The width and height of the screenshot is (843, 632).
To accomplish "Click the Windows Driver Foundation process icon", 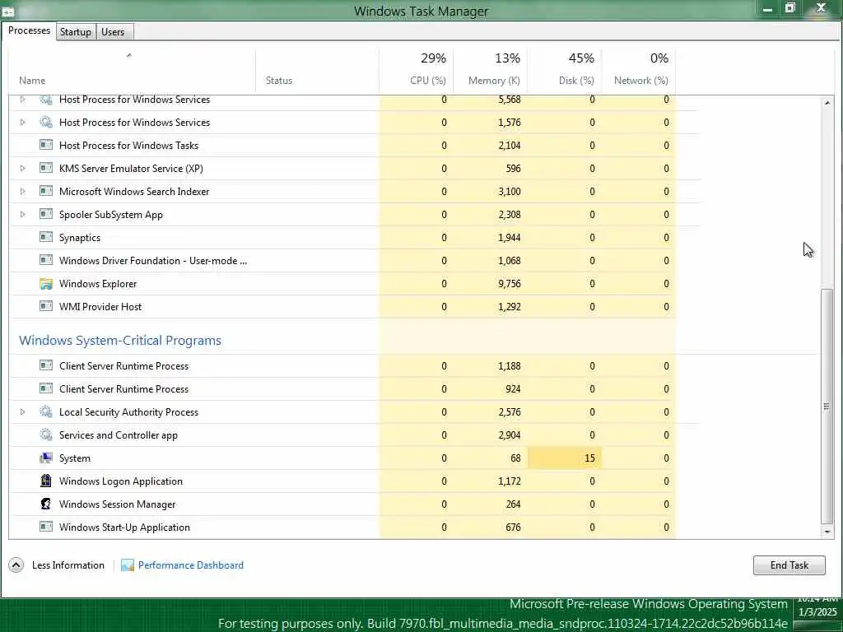I will pos(46,260).
